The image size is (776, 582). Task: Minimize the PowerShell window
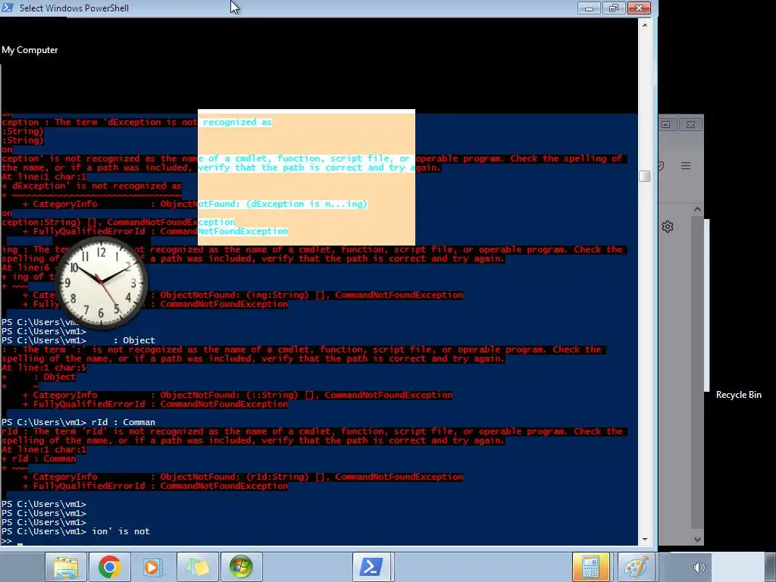click(x=589, y=8)
